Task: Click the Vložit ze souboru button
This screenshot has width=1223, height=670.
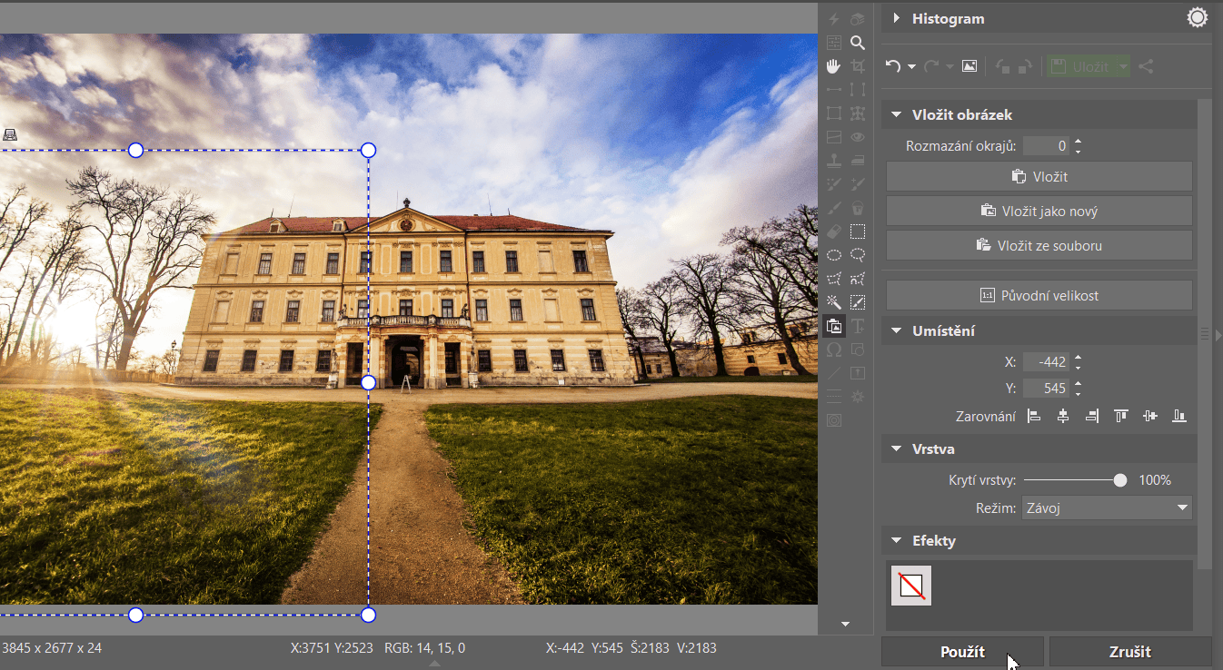Action: coord(1039,245)
